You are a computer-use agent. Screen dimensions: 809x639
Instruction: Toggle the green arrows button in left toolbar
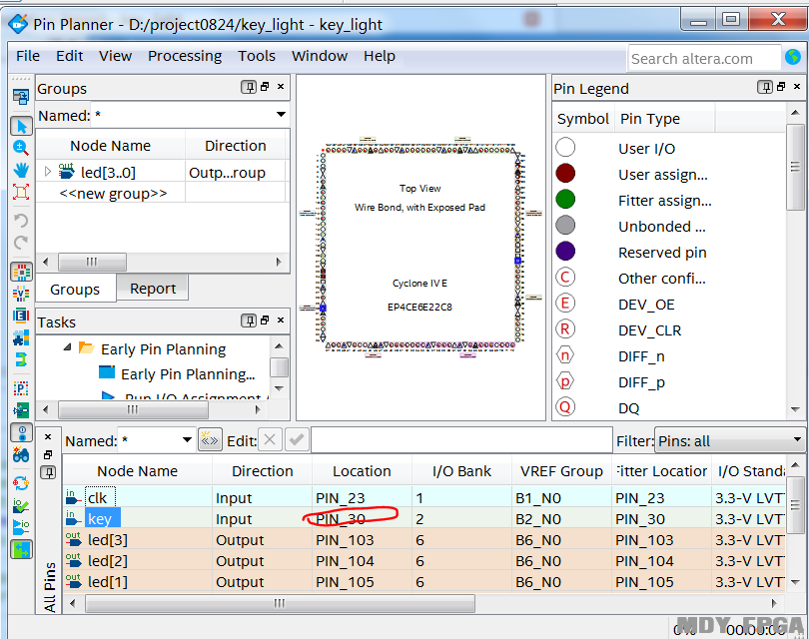coord(21,549)
